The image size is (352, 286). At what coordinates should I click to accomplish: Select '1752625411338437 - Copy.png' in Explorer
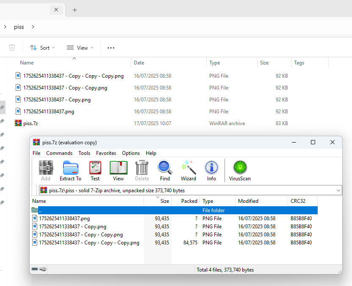(x=57, y=100)
